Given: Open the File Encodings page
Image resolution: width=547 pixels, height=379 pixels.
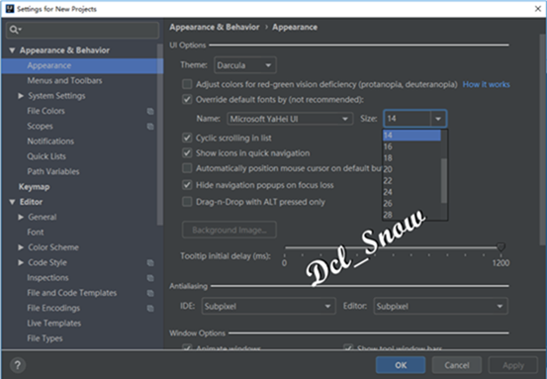Looking at the screenshot, I should tap(53, 308).
